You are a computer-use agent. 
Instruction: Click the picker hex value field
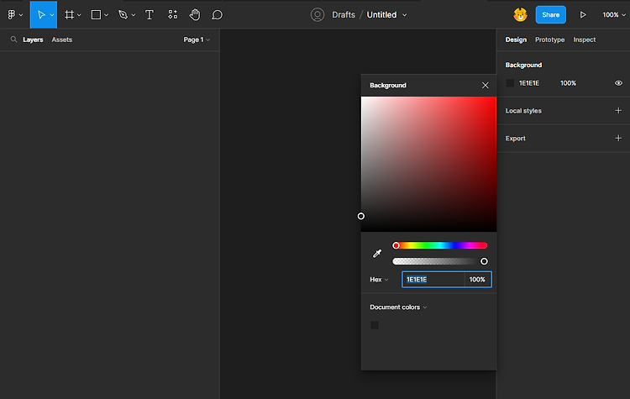coord(433,280)
